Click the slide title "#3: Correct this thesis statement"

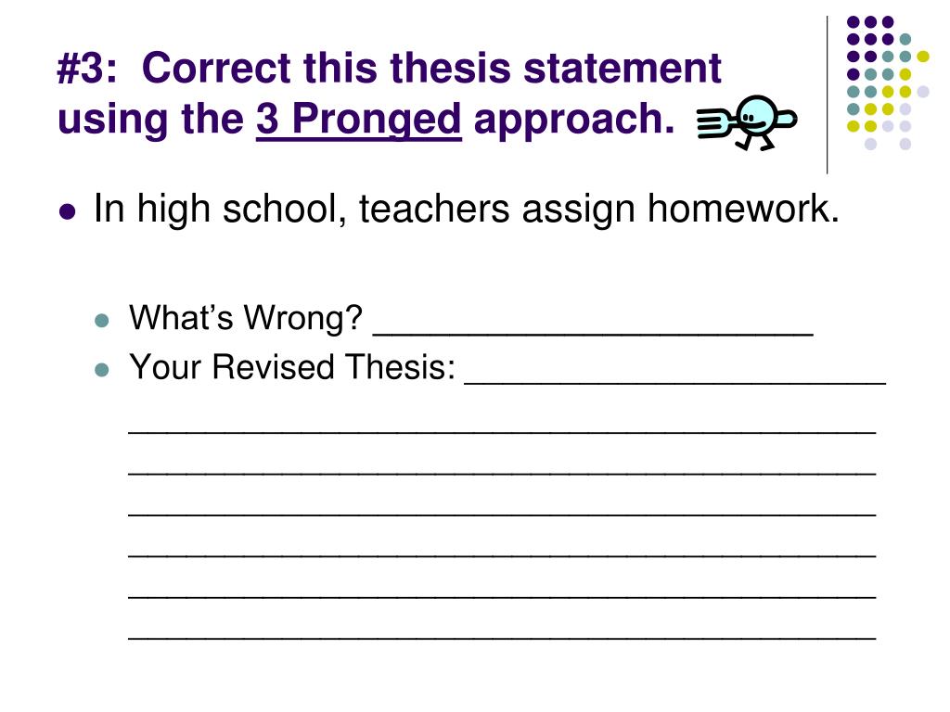(x=389, y=67)
